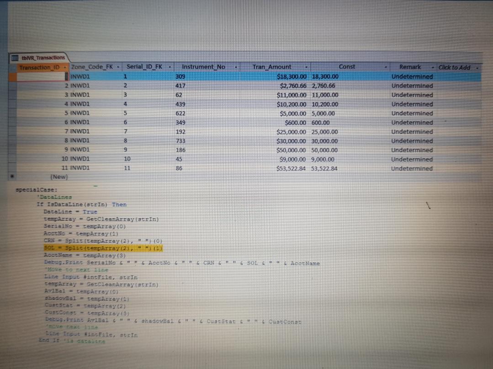Screen dimensions: 493x369
Task: Open the Serial_ID_FK column dropdown arrow
Action: [170, 67]
